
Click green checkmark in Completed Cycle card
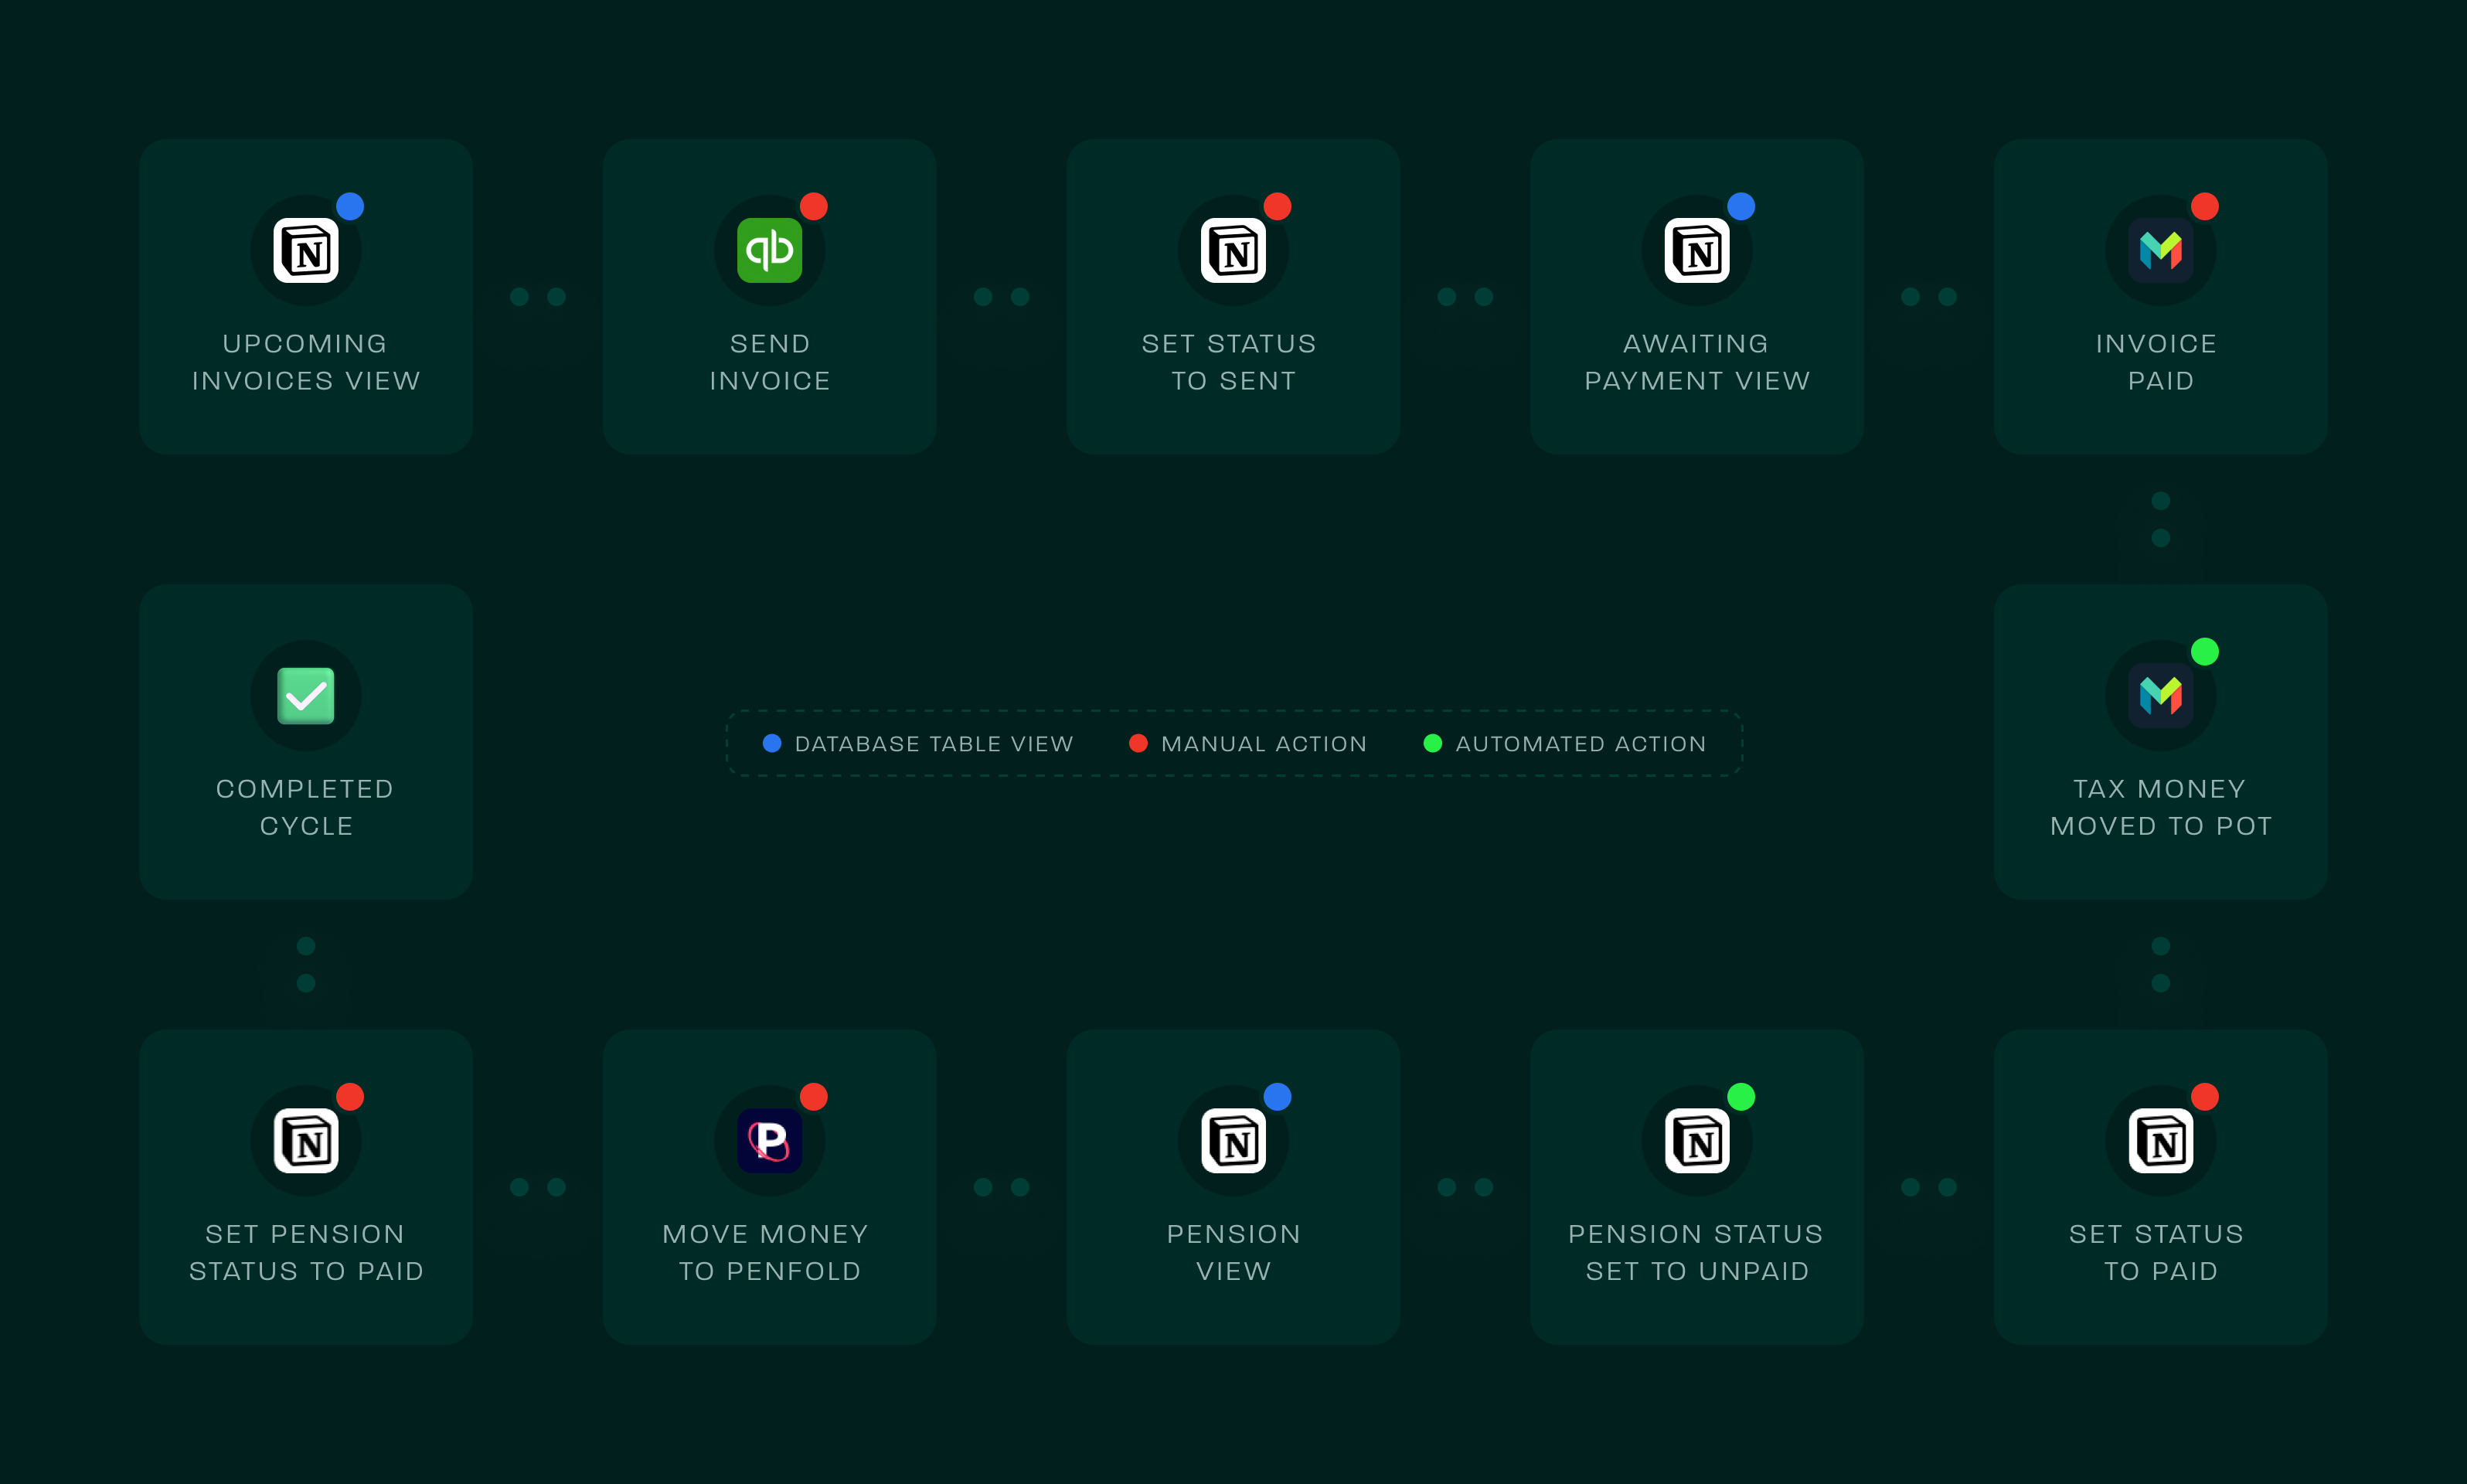pos(306,695)
